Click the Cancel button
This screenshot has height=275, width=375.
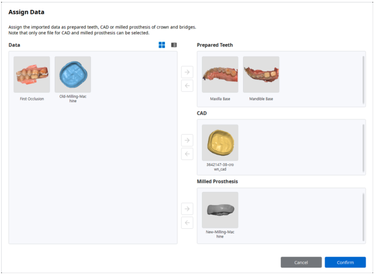coord(301,262)
